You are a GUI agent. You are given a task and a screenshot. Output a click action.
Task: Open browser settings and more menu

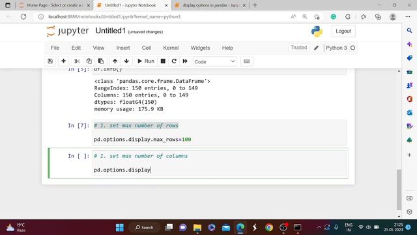[408, 16]
